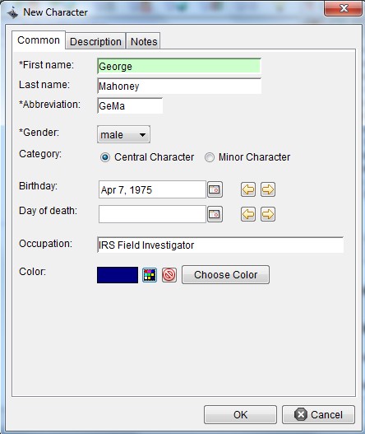Click the app icon in the title bar
Image resolution: width=365 pixels, height=434 pixels.
12,12
